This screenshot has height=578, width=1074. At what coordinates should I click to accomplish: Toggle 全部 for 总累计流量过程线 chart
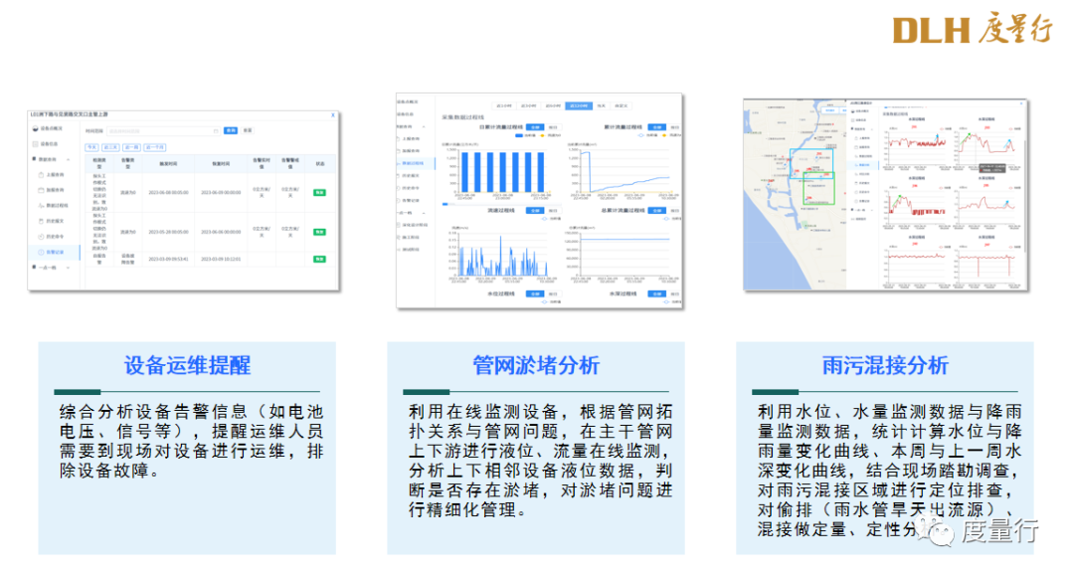click(x=657, y=210)
